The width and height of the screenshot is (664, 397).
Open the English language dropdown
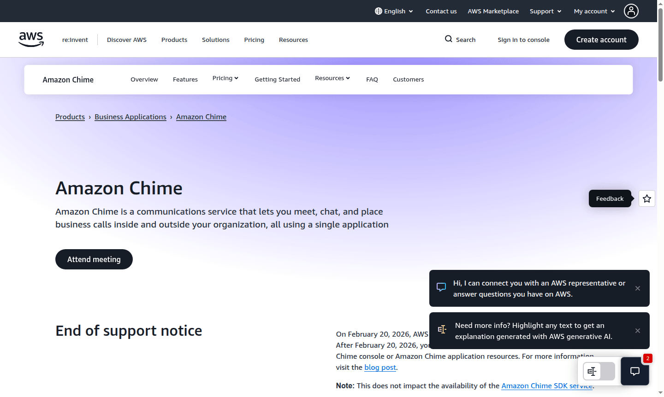click(394, 11)
